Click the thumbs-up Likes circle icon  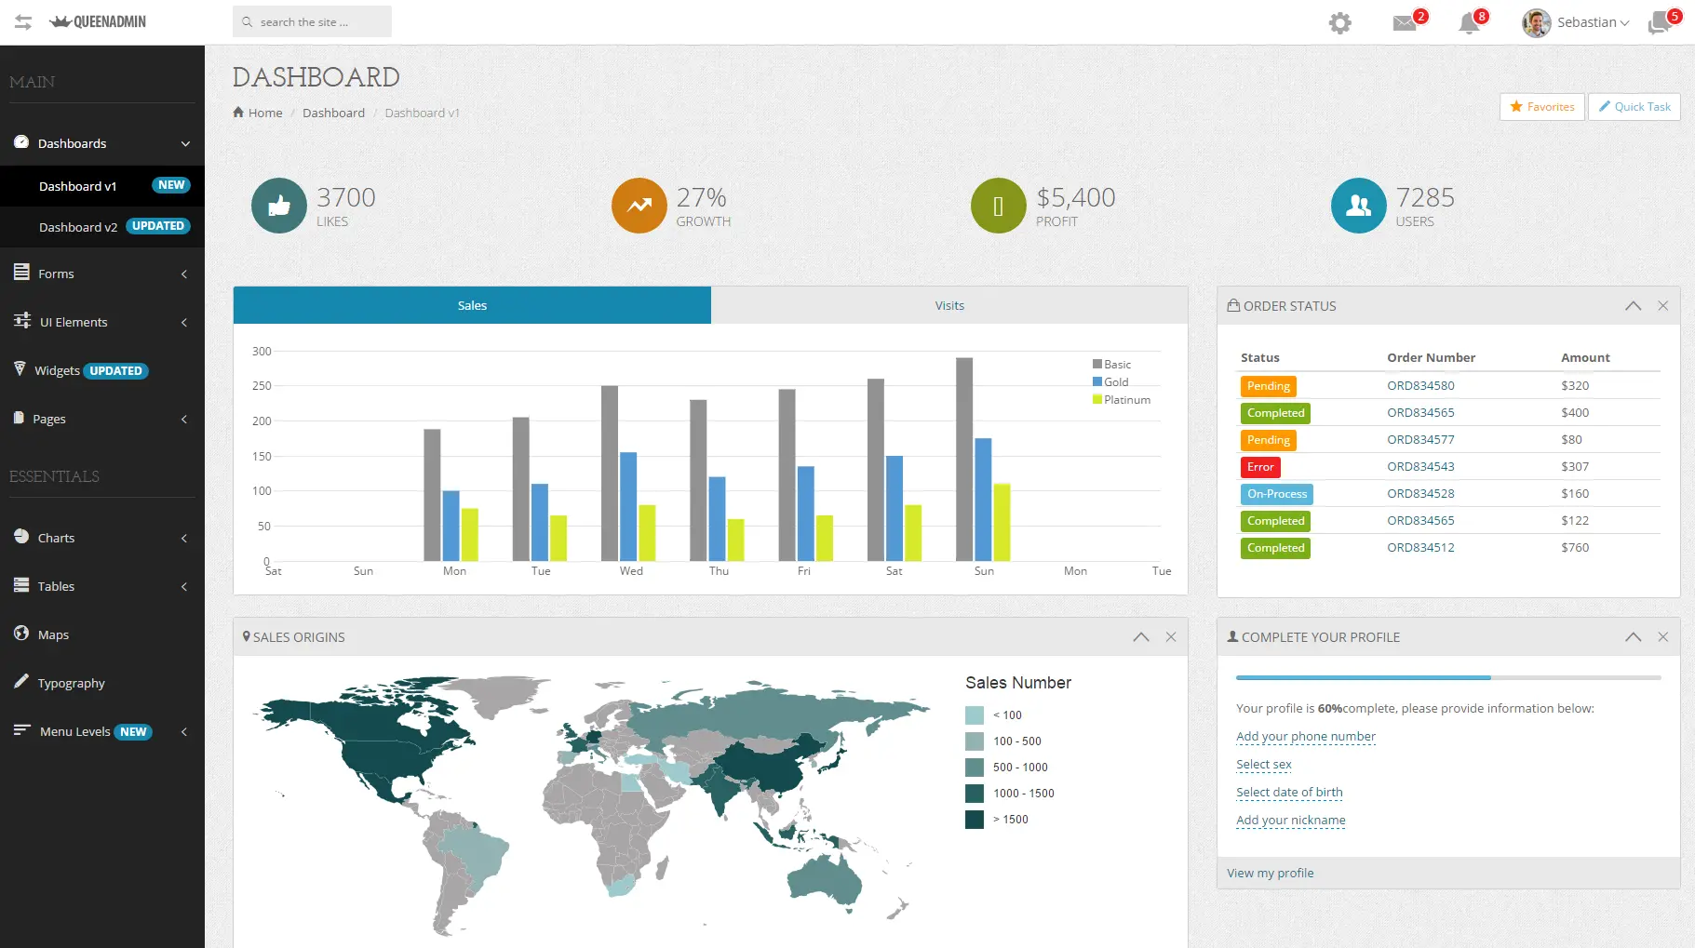tap(279, 206)
